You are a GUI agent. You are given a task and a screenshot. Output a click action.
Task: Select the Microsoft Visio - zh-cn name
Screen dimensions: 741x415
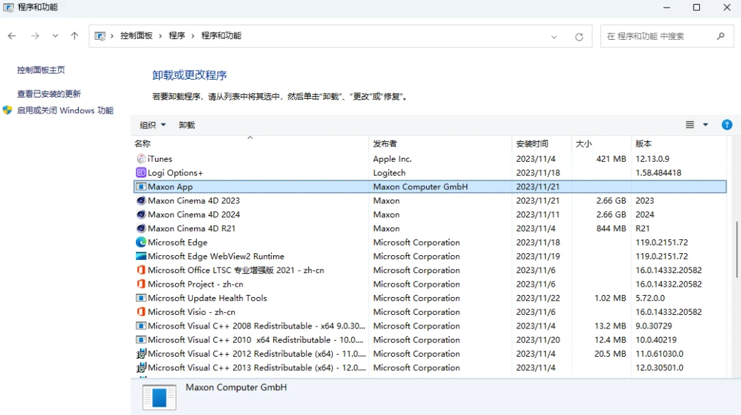coord(191,312)
